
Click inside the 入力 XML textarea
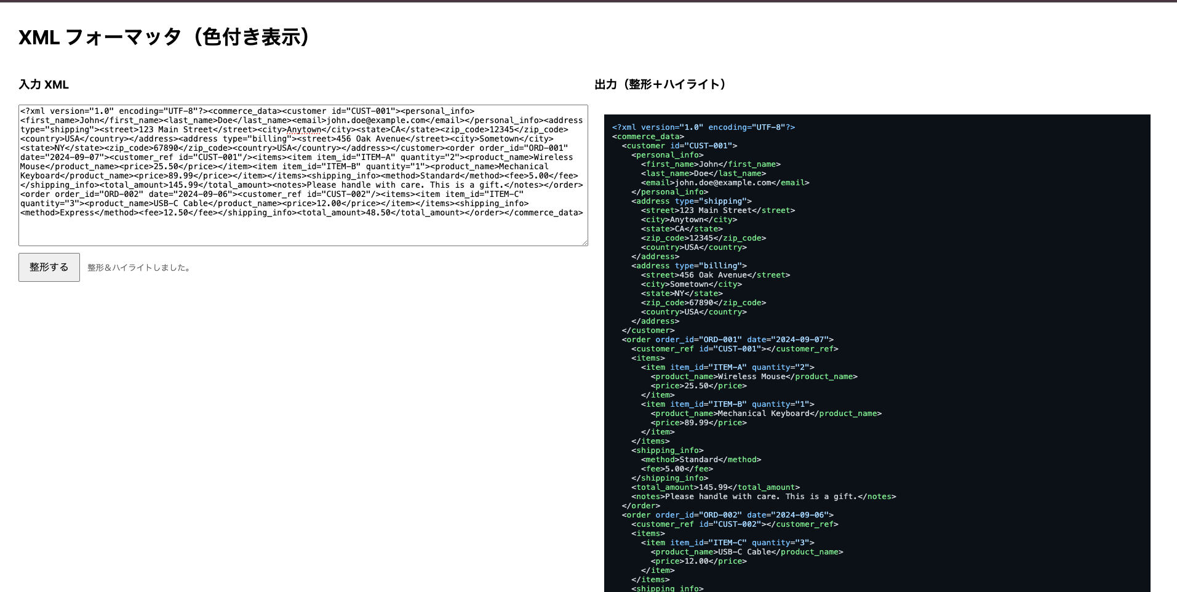coord(303,172)
